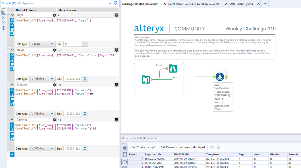This screenshot has width=301, height=168.
Task: Open the Cell Viewer dropdown
Action: coord(169,147)
